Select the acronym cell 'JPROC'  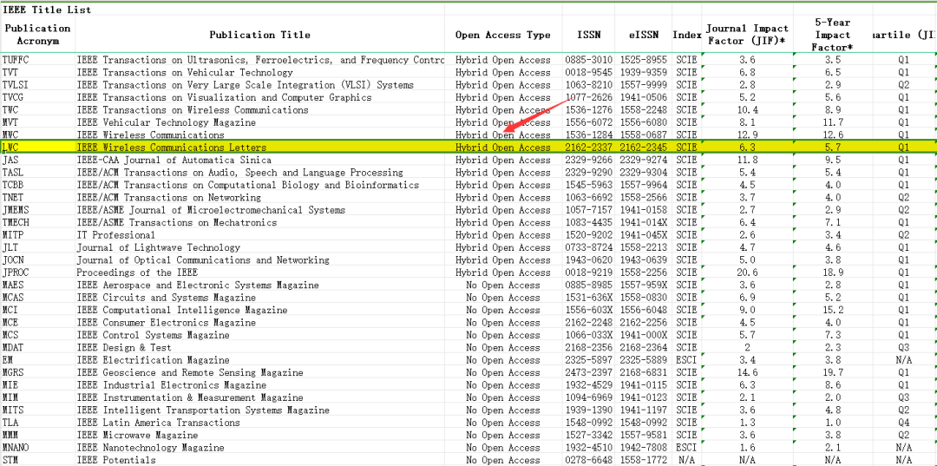37,272
